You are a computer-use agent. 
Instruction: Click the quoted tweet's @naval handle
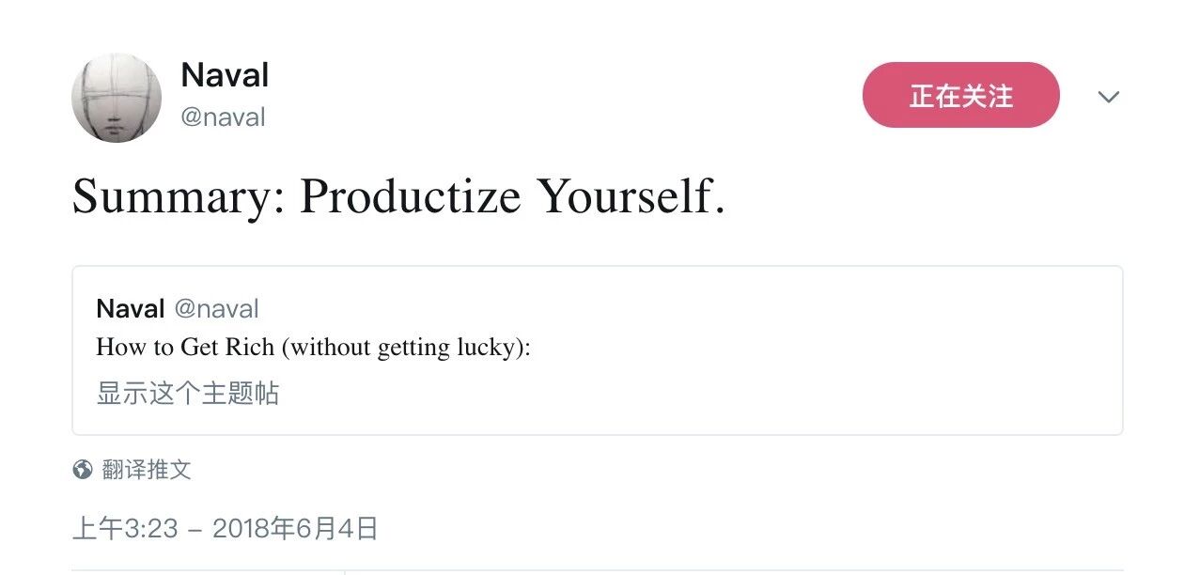[216, 308]
